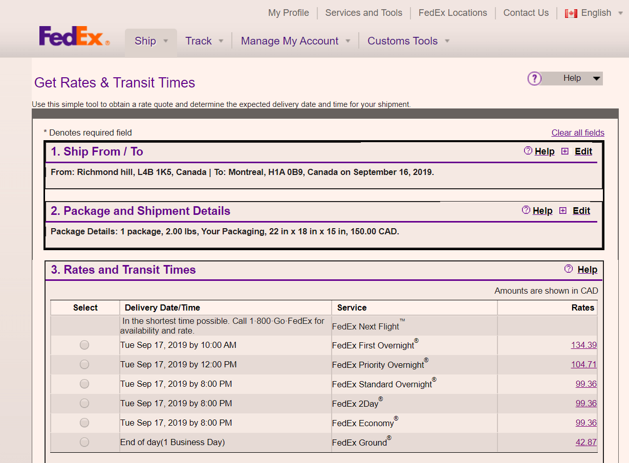The image size is (629, 463).
Task: Open the Track menu
Action: pyautogui.click(x=199, y=41)
